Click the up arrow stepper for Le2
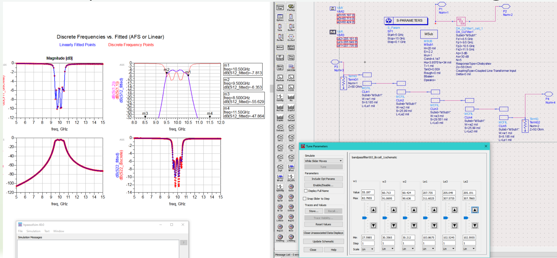557x258 pixels. [475, 210]
